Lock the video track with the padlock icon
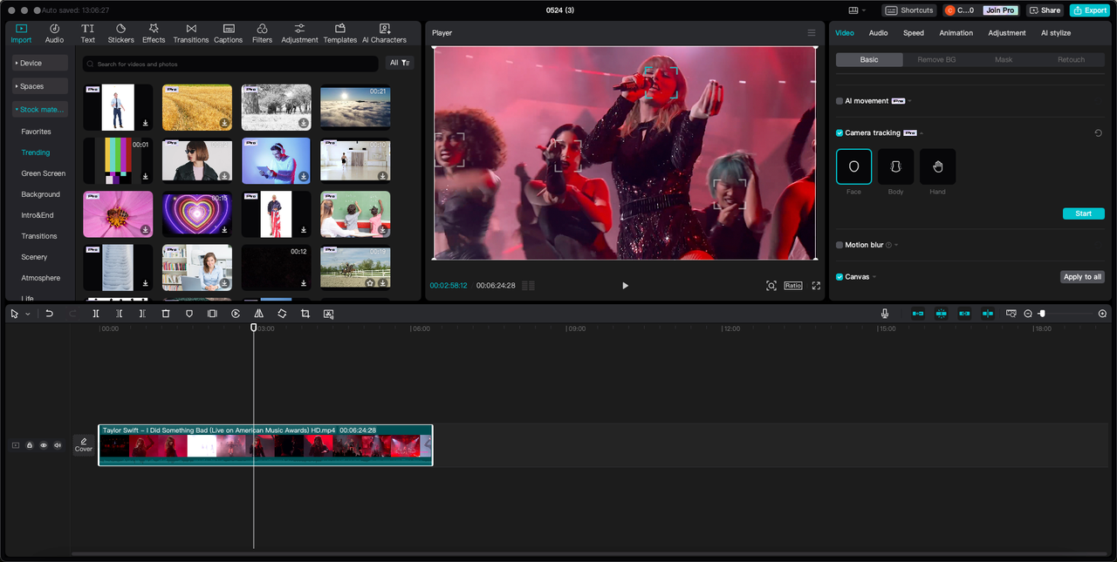The image size is (1117, 562). pyautogui.click(x=30, y=445)
